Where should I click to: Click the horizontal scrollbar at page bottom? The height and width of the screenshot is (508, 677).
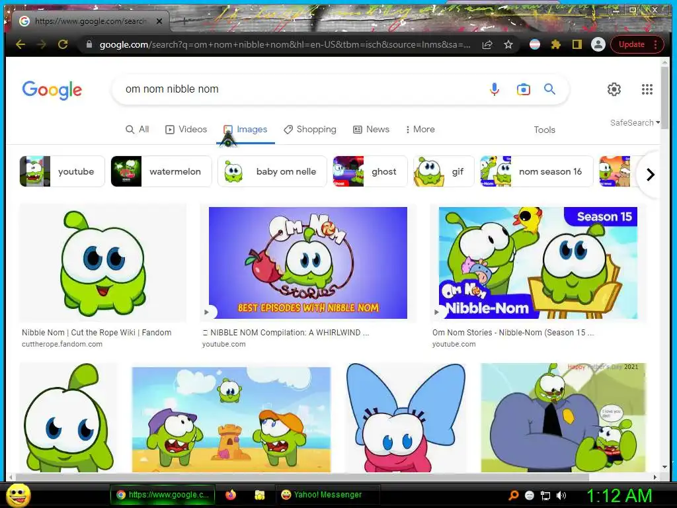pos(302,477)
